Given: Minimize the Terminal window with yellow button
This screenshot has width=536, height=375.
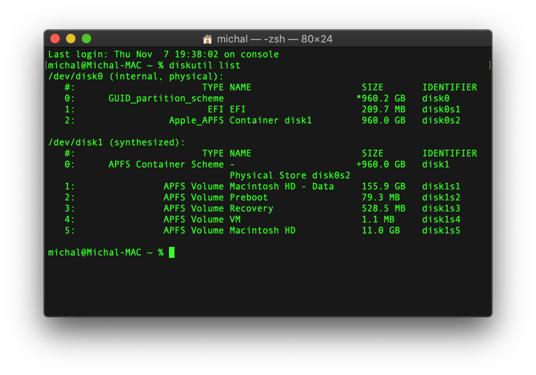Looking at the screenshot, I should (x=71, y=39).
